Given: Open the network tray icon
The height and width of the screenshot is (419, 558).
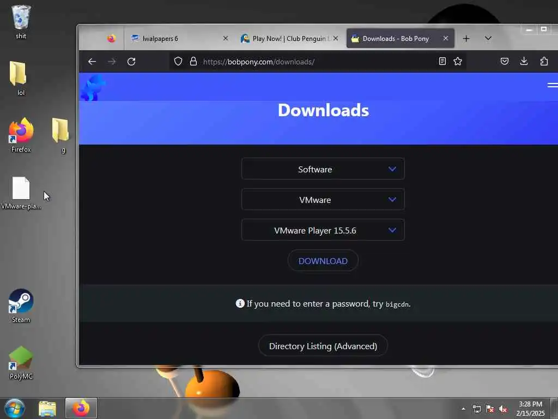Looking at the screenshot, I should (x=476, y=409).
